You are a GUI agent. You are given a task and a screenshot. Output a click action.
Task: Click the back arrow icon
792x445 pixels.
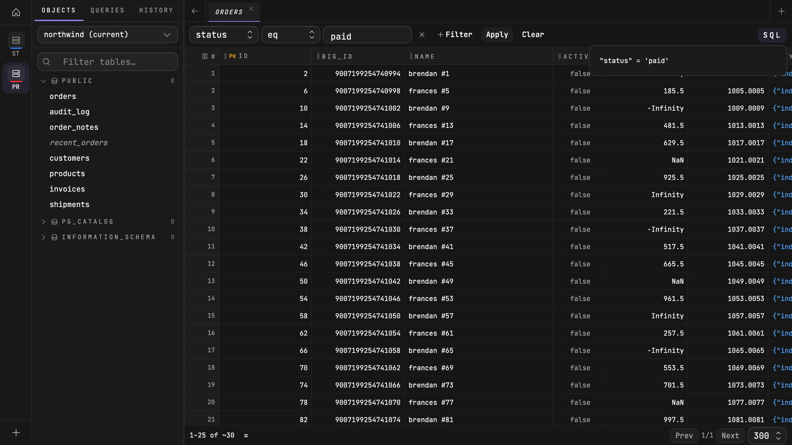click(x=195, y=11)
